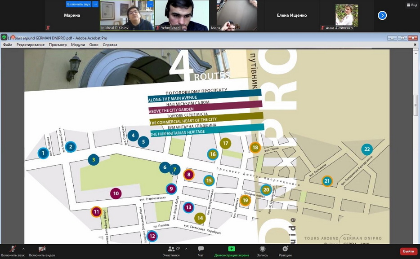The height and width of the screenshot is (259, 420).
Task: Click the вул. Старокозацька street label
Action: 152,199
